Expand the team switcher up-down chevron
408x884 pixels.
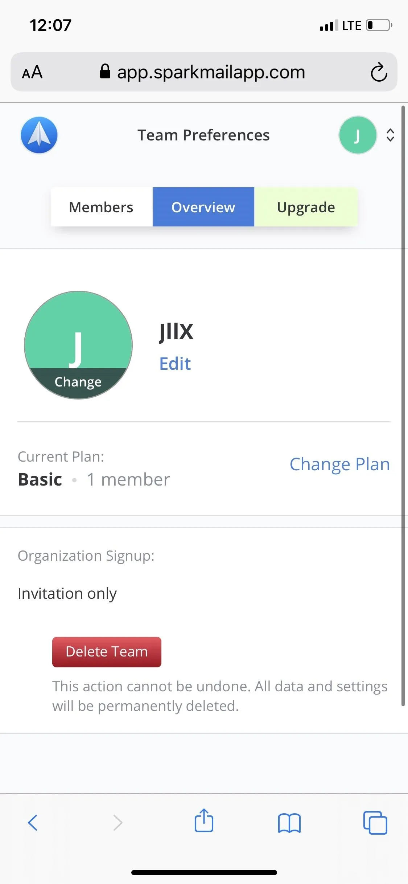tap(390, 135)
